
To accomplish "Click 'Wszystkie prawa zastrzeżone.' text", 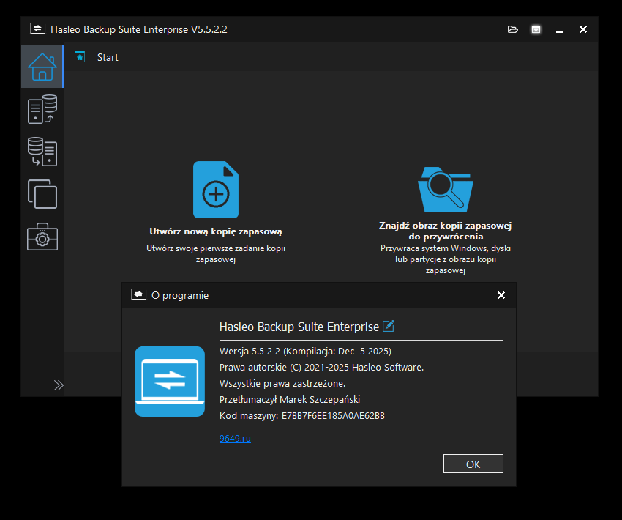I will coord(282,384).
